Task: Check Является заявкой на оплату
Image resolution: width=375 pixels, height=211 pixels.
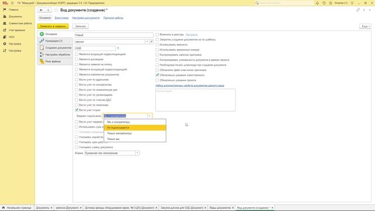Action: tap(77, 64)
